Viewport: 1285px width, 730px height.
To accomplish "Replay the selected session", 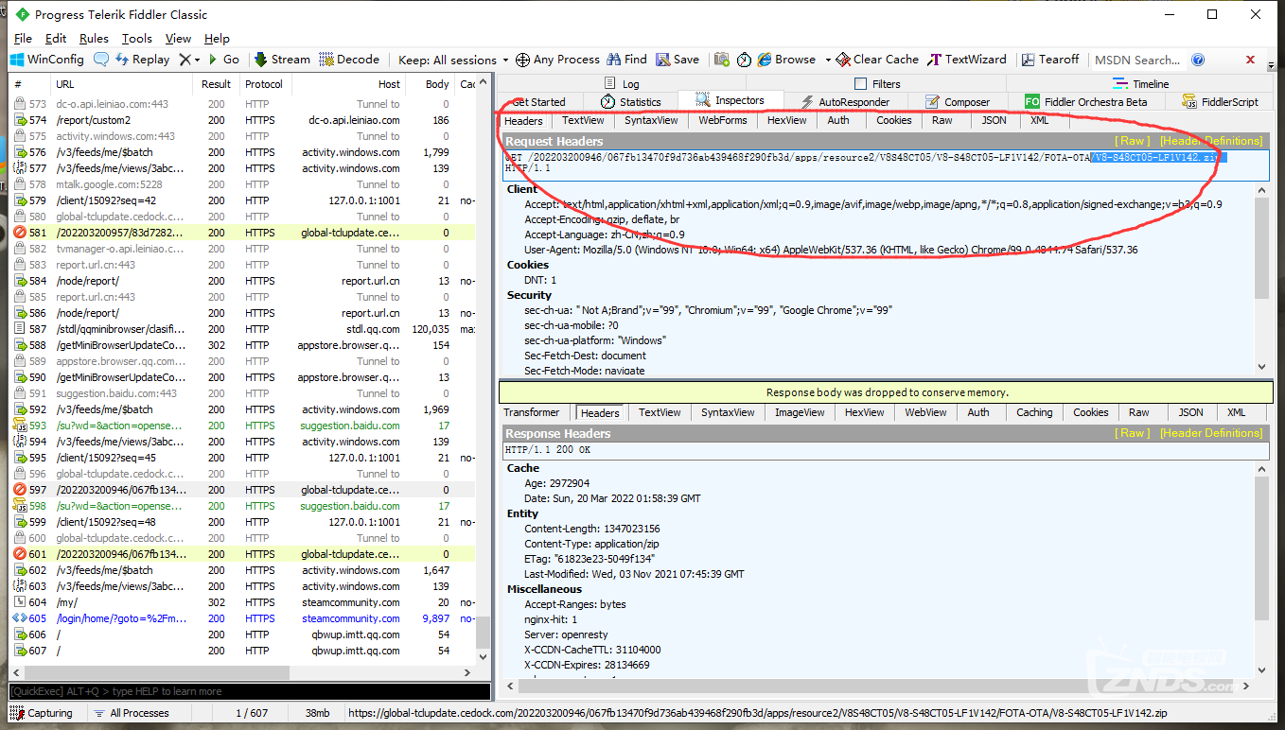I will [142, 59].
